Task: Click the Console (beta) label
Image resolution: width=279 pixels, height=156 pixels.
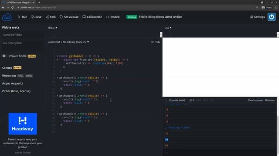Action: coord(177,100)
